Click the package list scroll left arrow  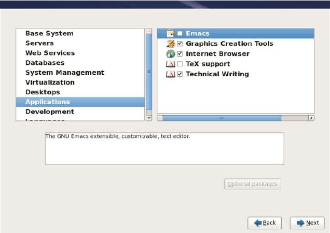click(160, 118)
